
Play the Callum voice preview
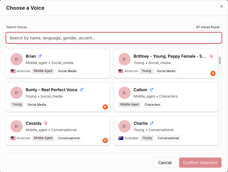coord(125,93)
